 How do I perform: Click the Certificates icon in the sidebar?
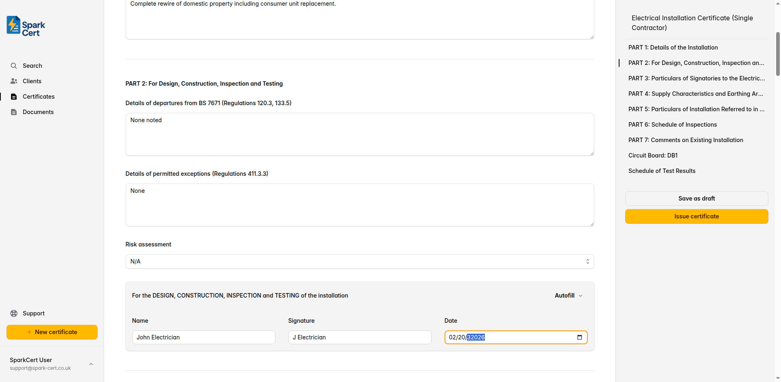14,96
